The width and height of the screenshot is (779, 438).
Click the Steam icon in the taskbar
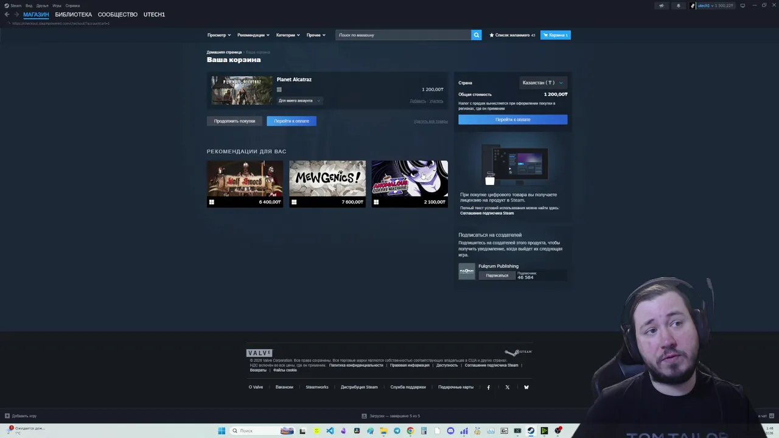[531, 431]
